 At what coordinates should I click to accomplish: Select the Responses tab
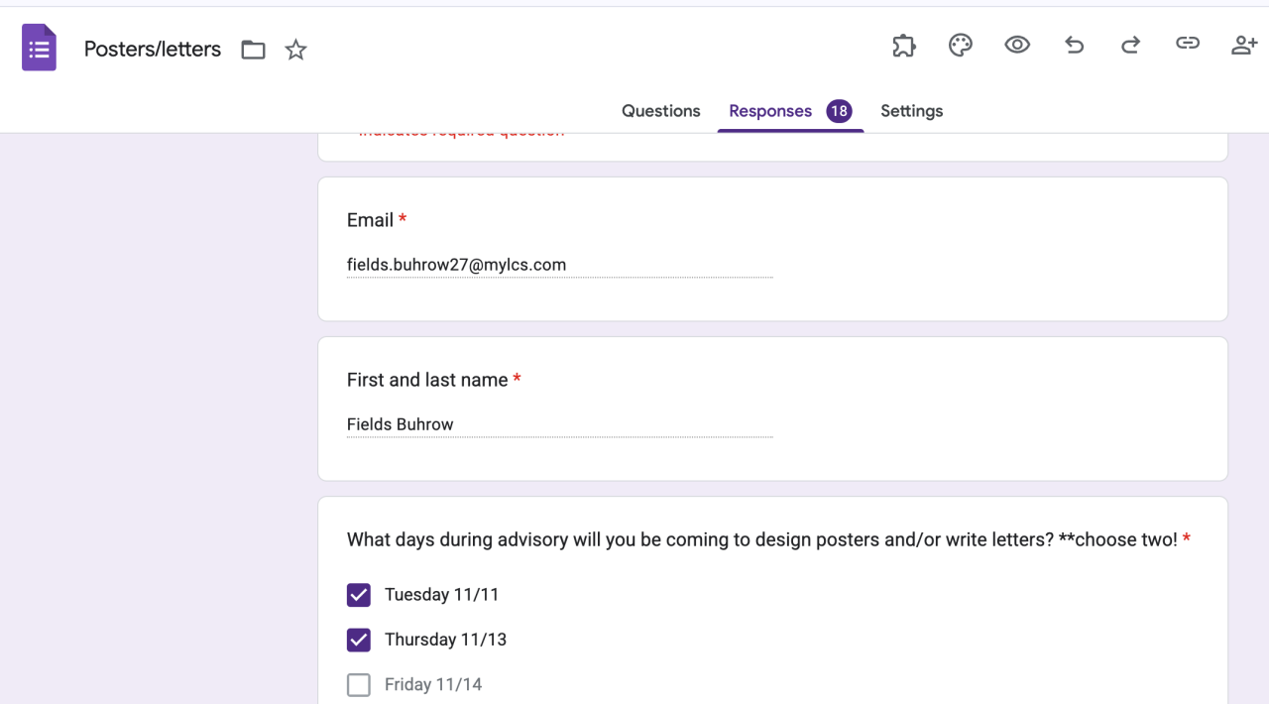[770, 111]
